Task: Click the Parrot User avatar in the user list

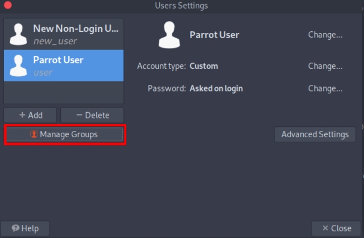Action: (x=18, y=65)
